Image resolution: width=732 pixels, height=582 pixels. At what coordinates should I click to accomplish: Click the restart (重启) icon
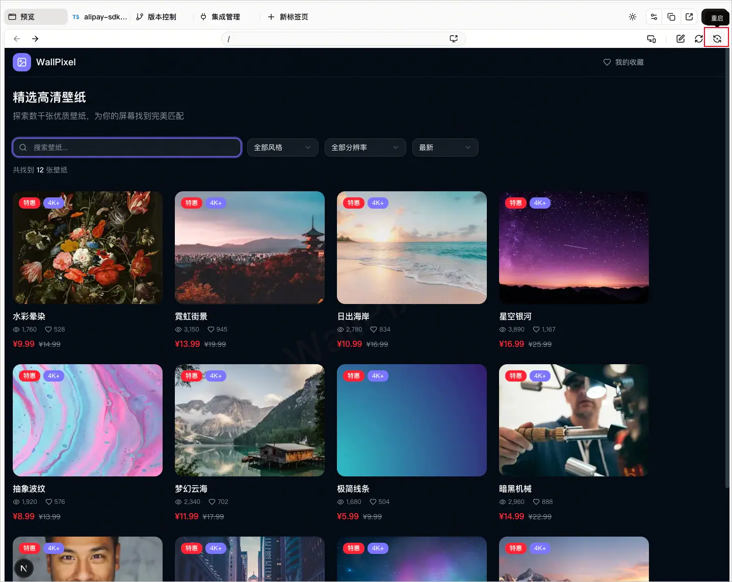[717, 39]
